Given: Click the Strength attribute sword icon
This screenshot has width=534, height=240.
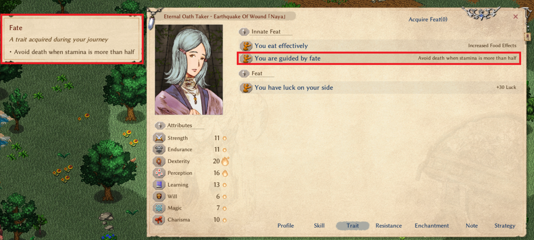Looking at the screenshot, I should [x=159, y=138].
